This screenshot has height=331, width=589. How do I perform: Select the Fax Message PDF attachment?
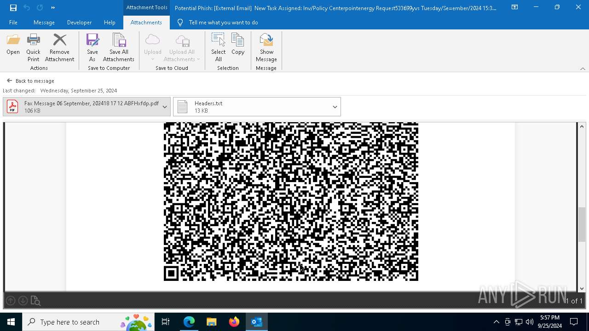(87, 107)
